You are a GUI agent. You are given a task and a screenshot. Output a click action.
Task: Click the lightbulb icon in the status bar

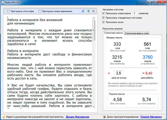pyautogui.click(x=4, y=117)
